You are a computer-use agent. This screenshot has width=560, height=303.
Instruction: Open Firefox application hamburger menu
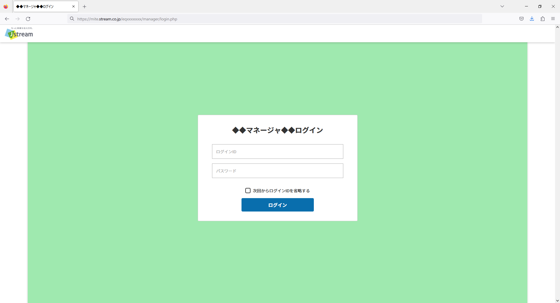(x=553, y=19)
